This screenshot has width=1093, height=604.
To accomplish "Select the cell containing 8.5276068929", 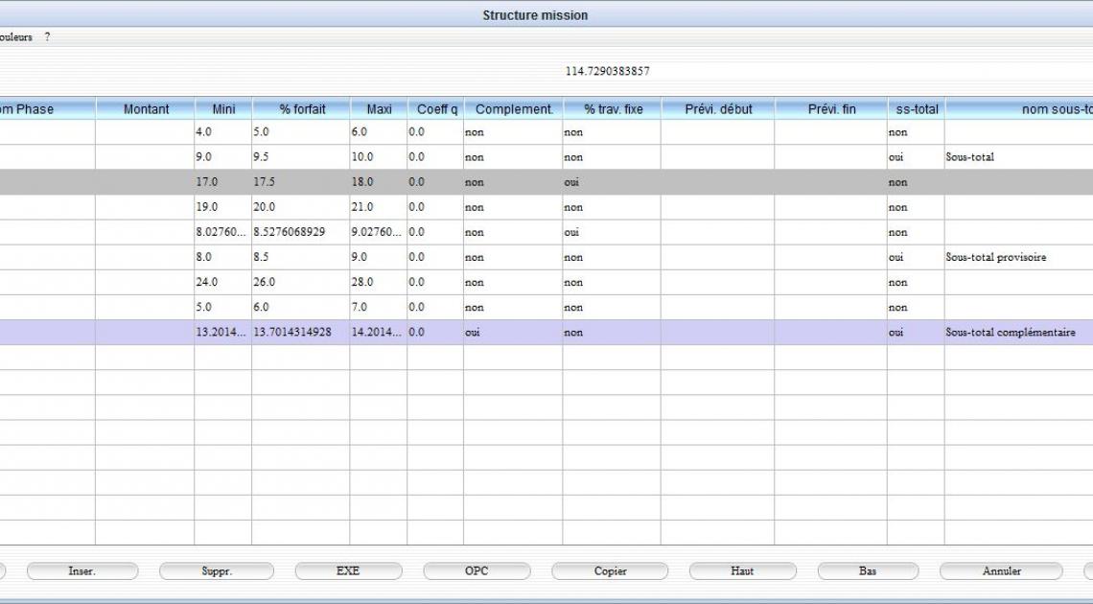I will click(x=300, y=232).
